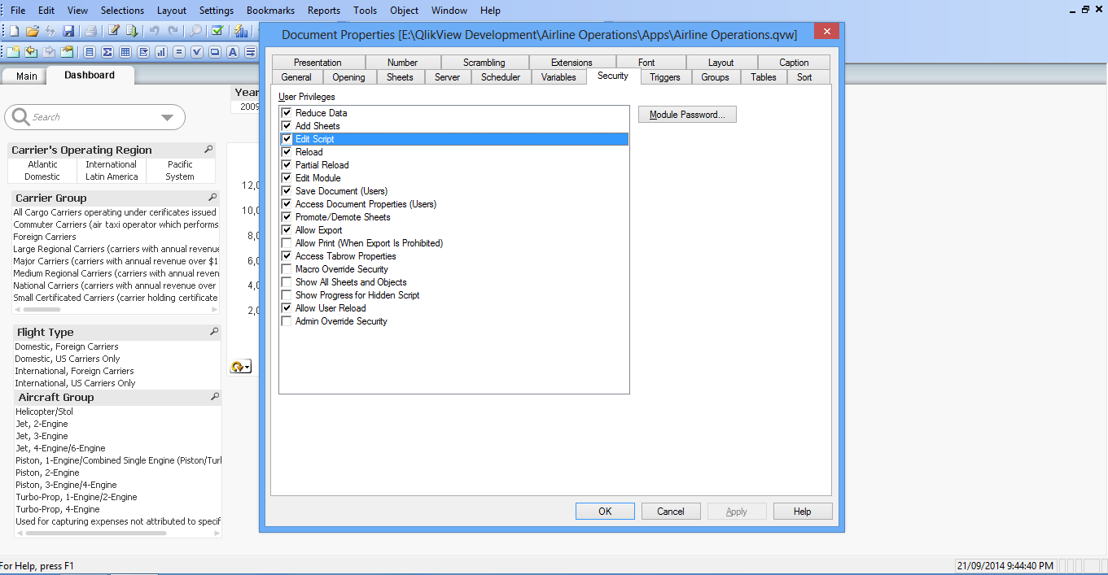Switch to the Triggers tab
The height and width of the screenshot is (575, 1108).
(665, 77)
